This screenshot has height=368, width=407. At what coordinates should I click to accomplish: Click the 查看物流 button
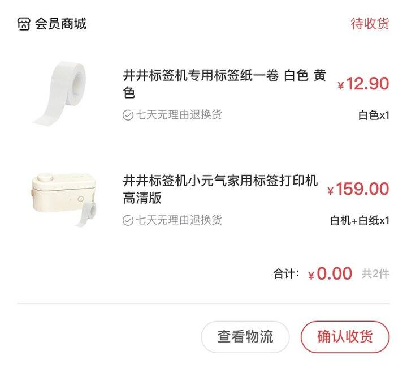(x=245, y=337)
